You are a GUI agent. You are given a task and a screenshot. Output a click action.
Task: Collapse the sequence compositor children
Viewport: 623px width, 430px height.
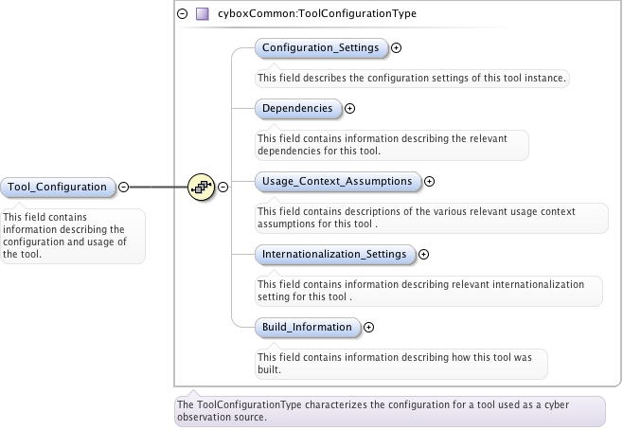click(223, 187)
